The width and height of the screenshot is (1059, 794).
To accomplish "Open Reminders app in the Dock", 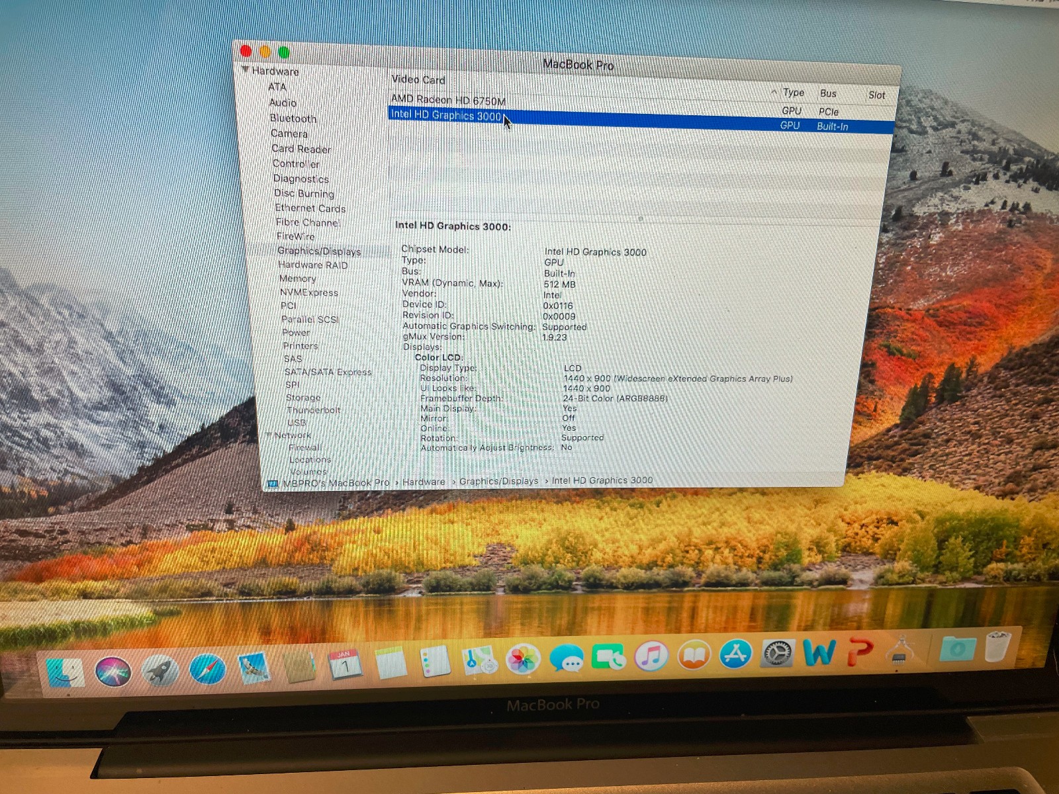I will pos(435,662).
